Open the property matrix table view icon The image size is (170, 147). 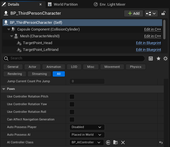click(x=151, y=59)
